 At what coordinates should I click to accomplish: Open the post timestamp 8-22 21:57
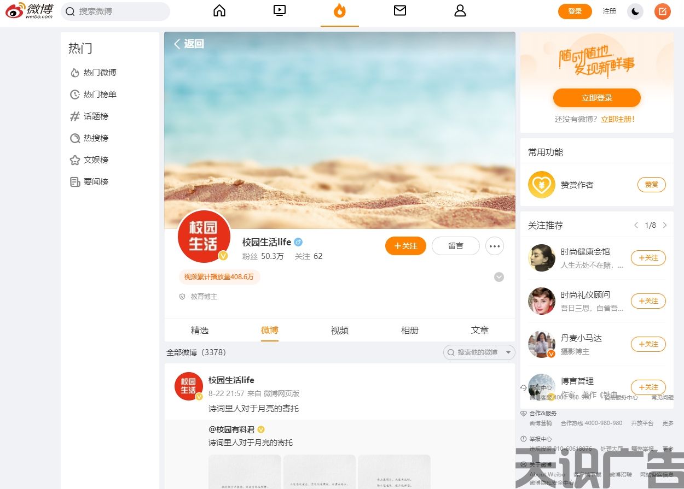[227, 393]
